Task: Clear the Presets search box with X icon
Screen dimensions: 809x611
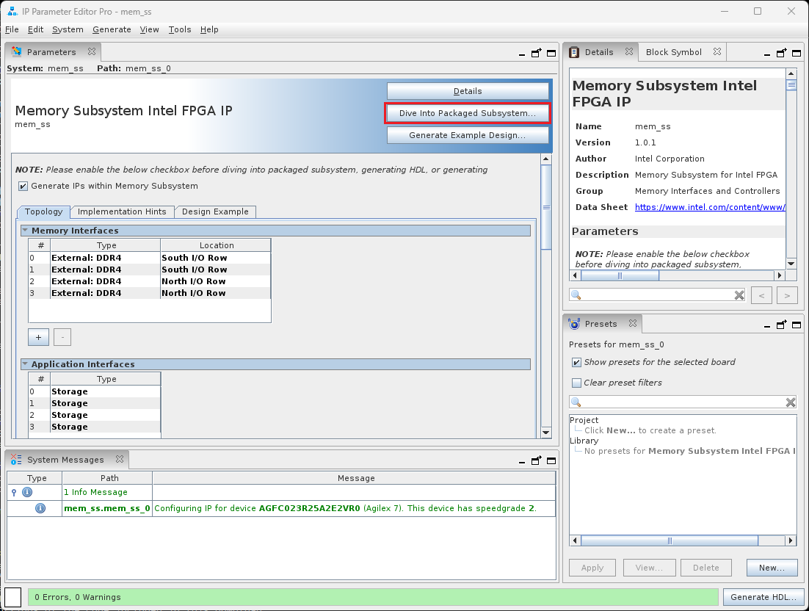Action: pos(791,402)
